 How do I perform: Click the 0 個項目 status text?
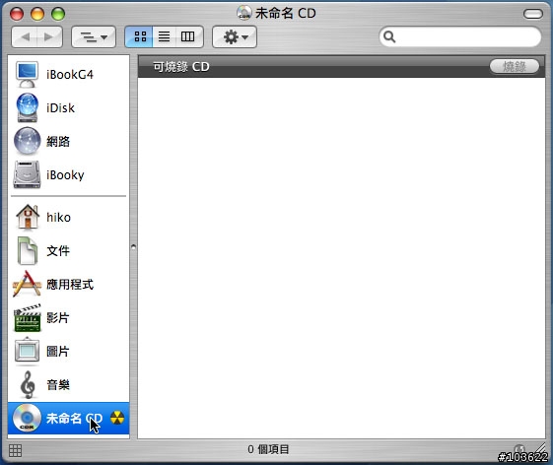[268, 449]
